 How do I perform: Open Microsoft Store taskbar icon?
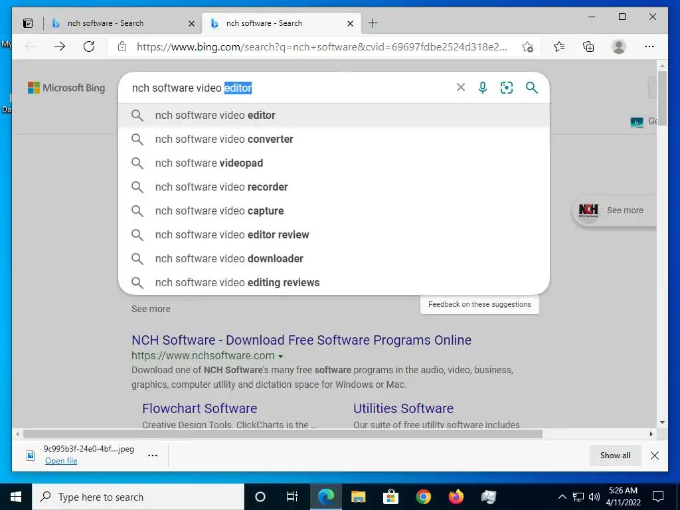390,497
